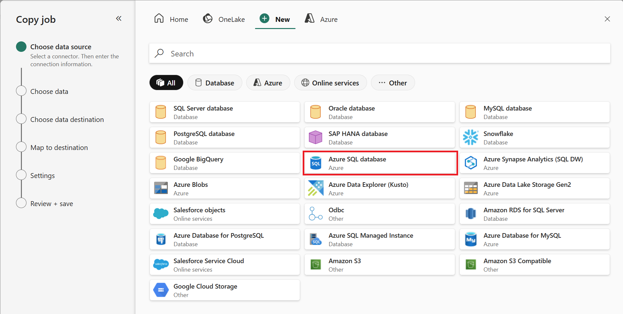Enable the Database filter
Viewport: 623px width, 314px height.
215,82
